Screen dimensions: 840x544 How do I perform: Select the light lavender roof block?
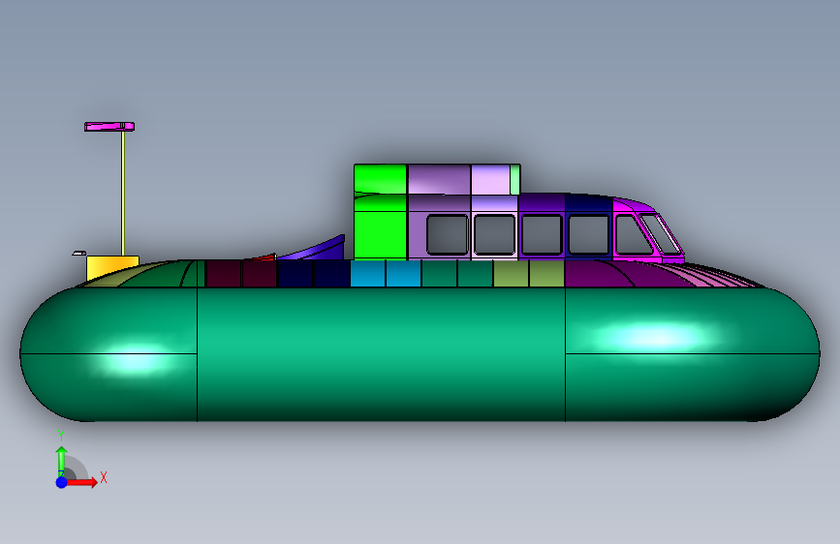point(490,179)
